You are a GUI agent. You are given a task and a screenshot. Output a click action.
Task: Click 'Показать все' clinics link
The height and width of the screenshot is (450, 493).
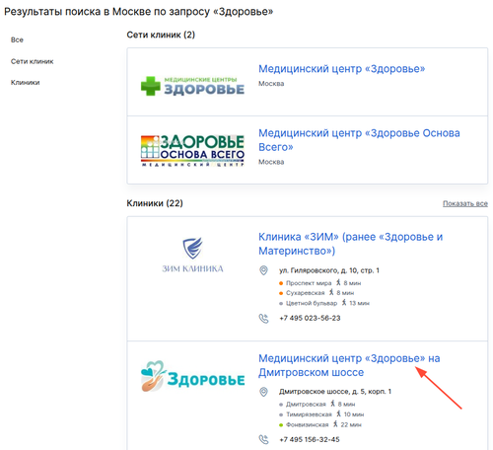click(465, 203)
